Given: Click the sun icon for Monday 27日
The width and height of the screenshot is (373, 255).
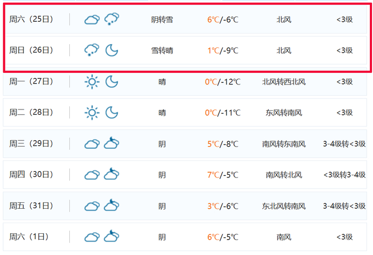Looking at the screenshot, I should (92, 82).
